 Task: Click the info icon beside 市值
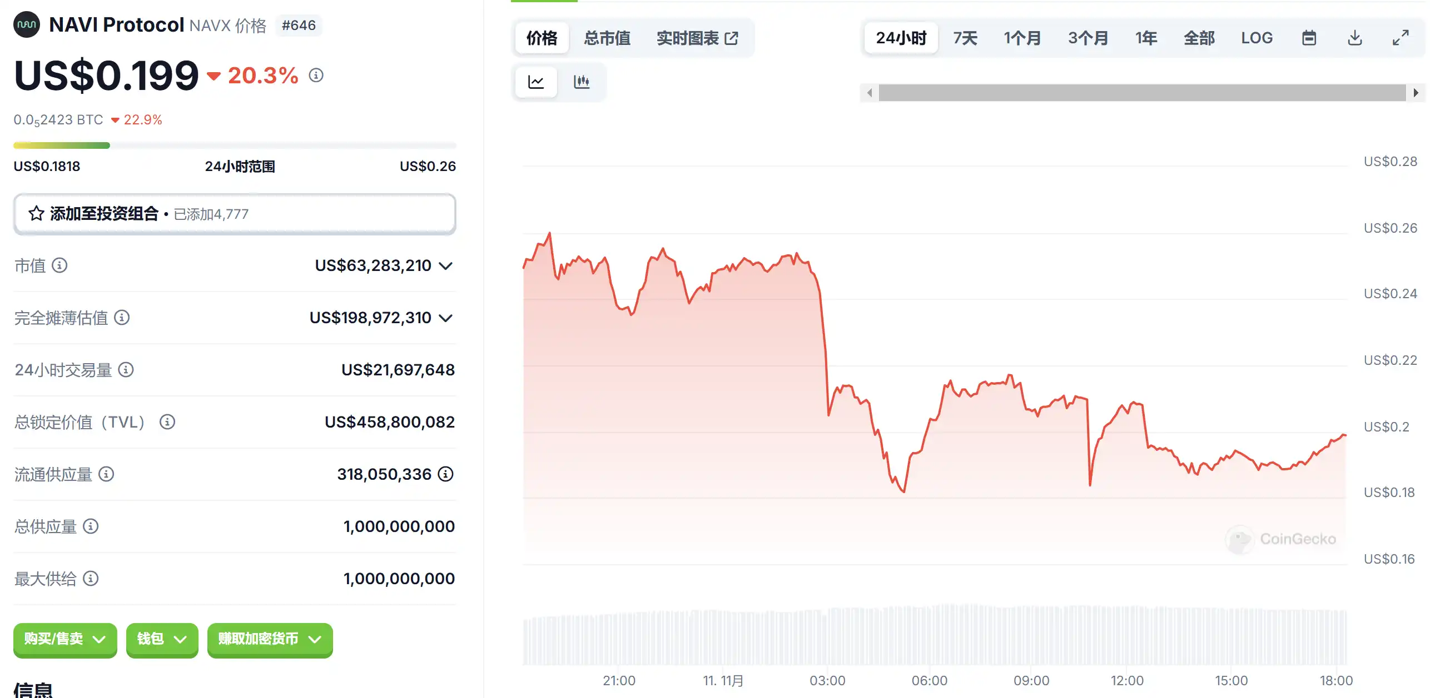(59, 265)
